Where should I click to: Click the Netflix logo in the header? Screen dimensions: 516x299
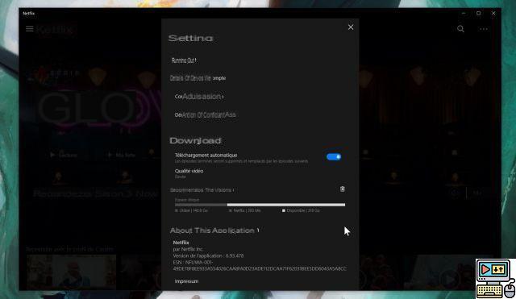coord(56,29)
